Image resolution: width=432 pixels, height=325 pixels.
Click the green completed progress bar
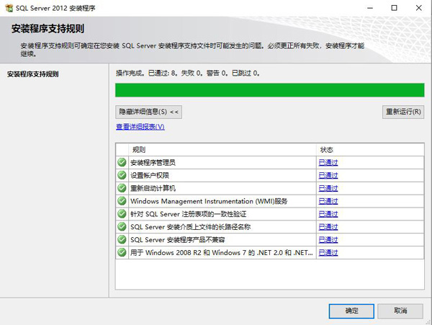click(270, 90)
